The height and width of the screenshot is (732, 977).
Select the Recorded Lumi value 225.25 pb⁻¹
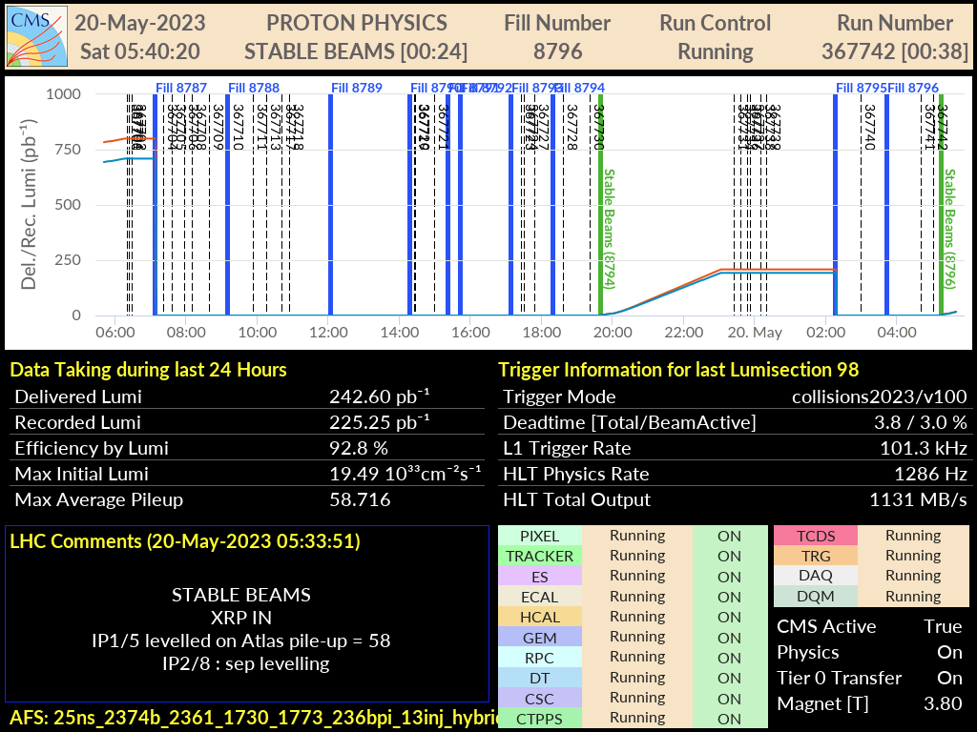(x=380, y=422)
